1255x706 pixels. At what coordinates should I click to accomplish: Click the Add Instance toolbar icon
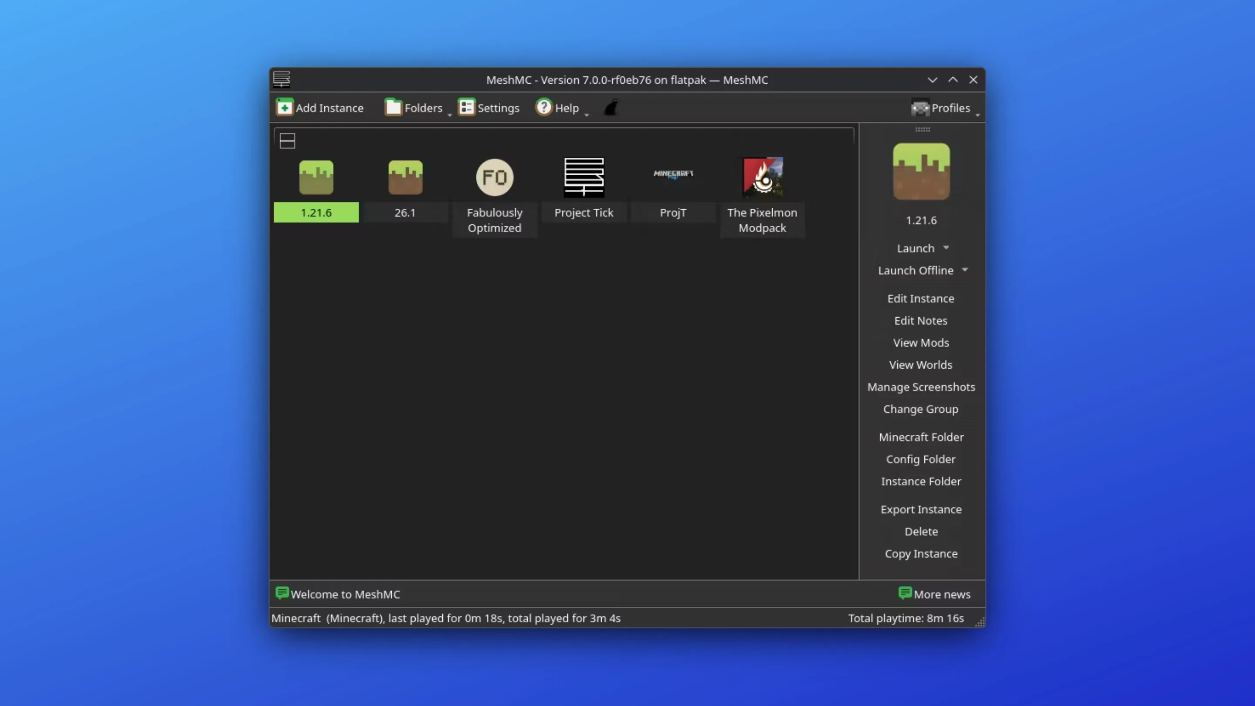pyautogui.click(x=285, y=107)
